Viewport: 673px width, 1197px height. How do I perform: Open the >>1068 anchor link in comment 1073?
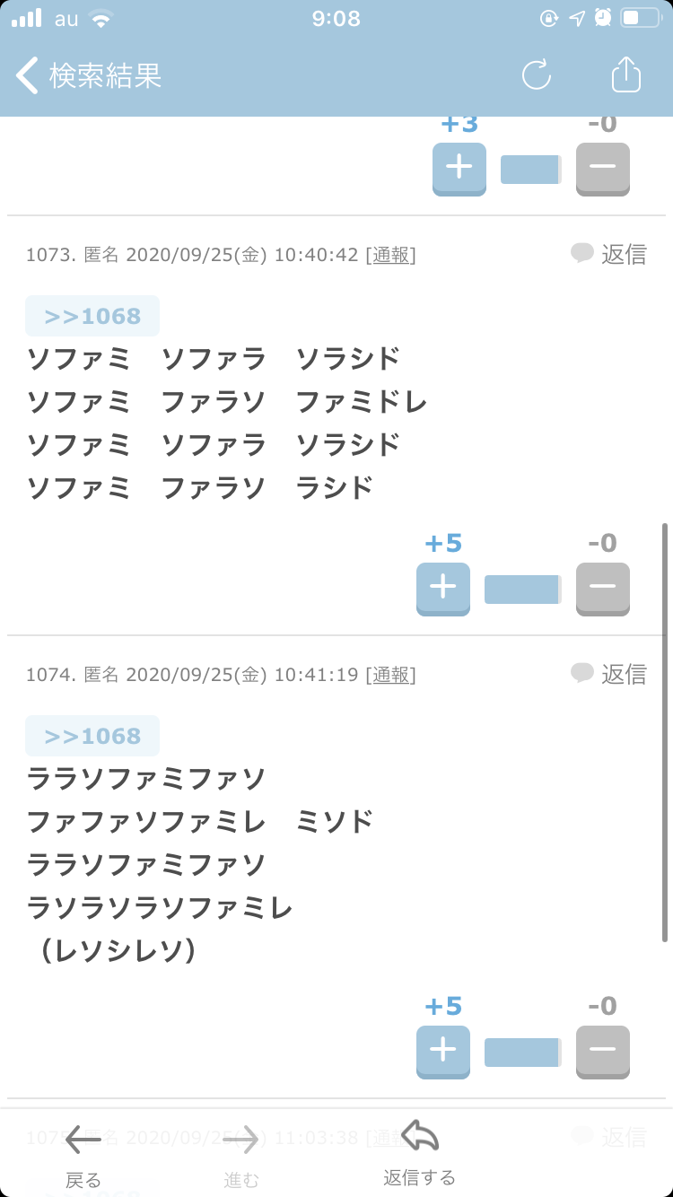pyautogui.click(x=92, y=316)
